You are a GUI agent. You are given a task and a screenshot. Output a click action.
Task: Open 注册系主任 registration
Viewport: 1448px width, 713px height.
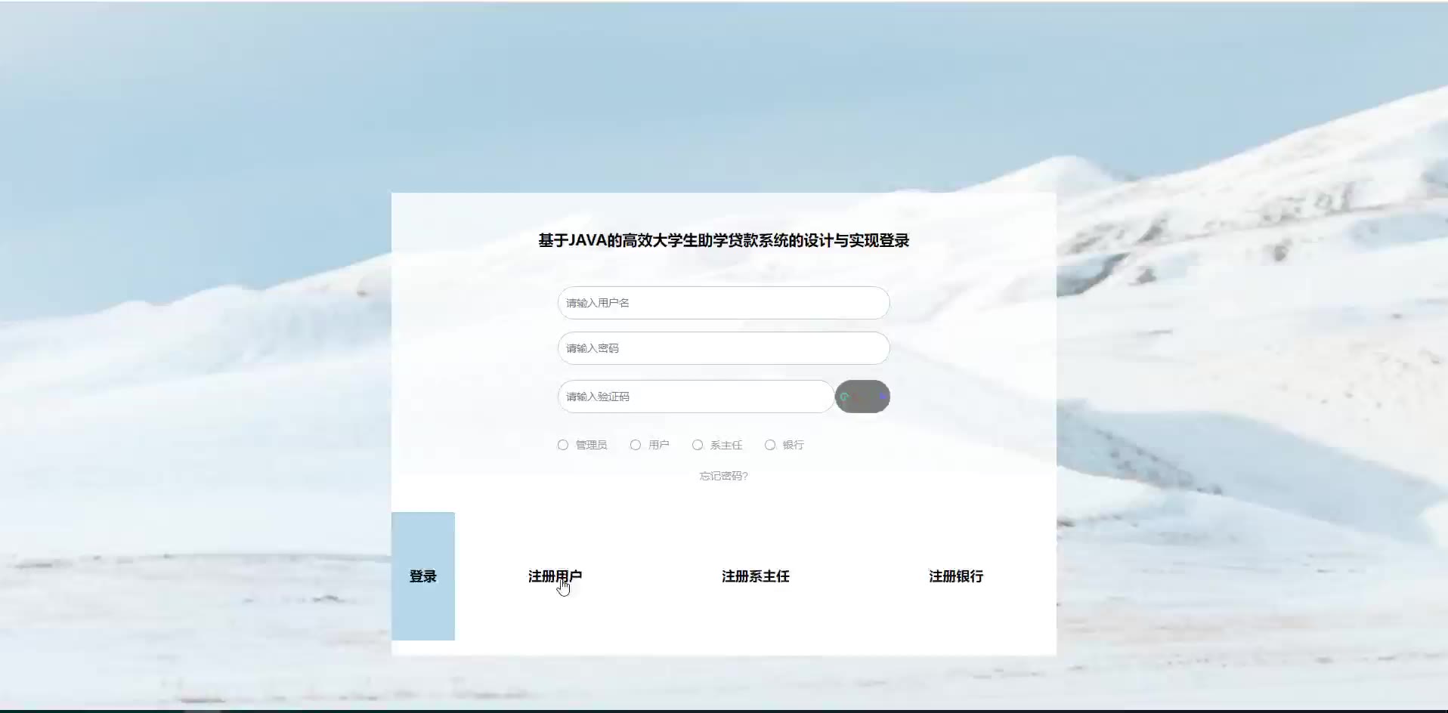pyautogui.click(x=756, y=576)
